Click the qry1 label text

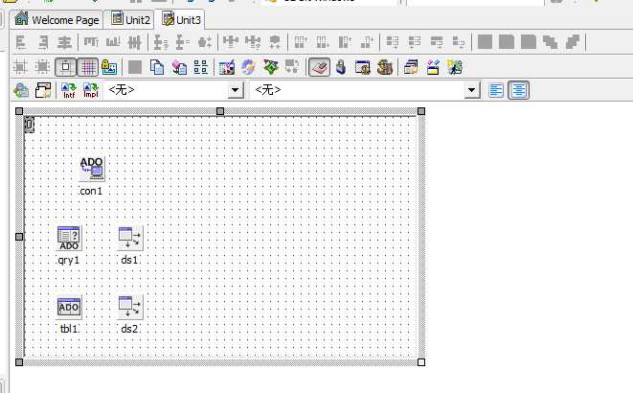69,260
